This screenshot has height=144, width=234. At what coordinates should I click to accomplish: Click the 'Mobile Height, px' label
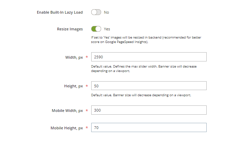67,128
